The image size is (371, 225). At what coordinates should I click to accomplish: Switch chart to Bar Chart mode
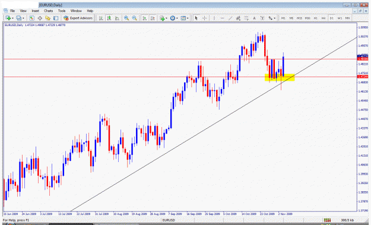pyautogui.click(x=101, y=18)
